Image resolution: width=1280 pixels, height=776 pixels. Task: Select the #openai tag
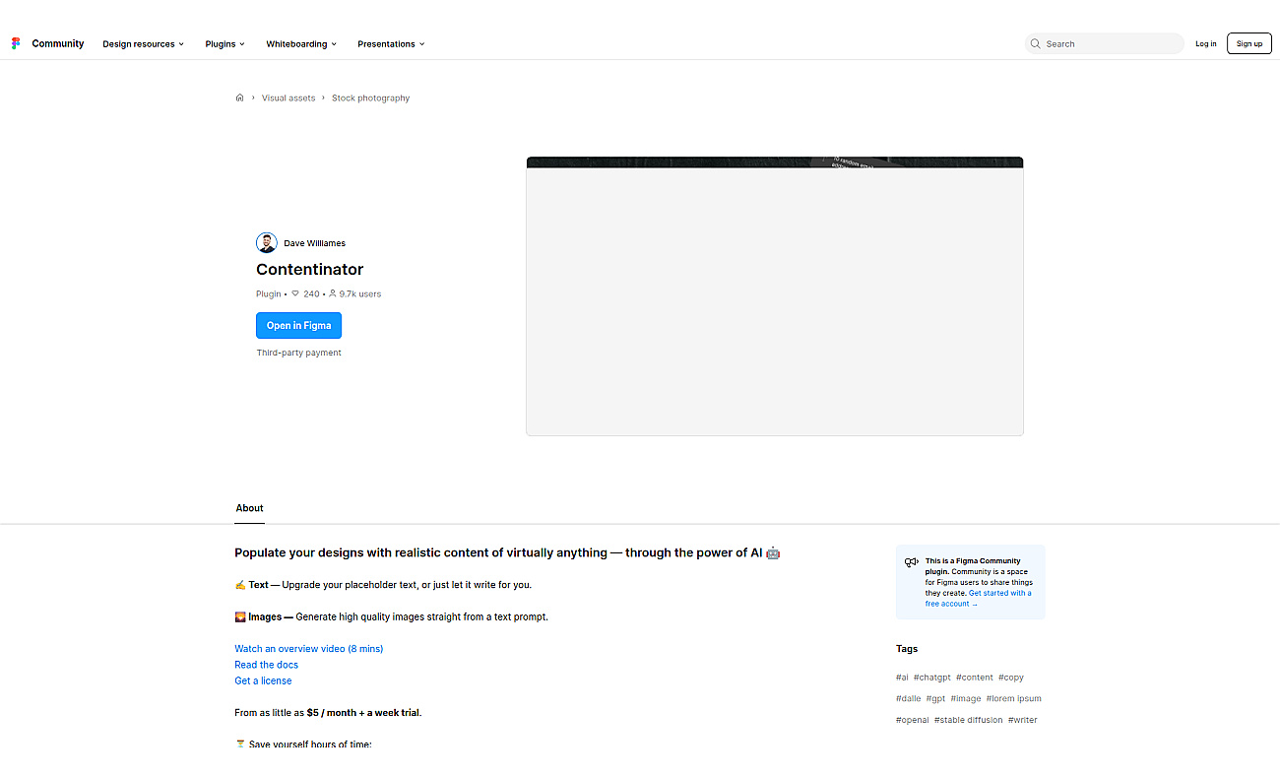coord(912,720)
